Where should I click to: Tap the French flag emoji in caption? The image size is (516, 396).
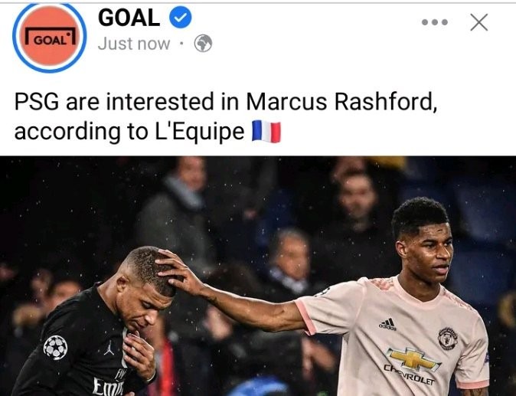pos(266,132)
